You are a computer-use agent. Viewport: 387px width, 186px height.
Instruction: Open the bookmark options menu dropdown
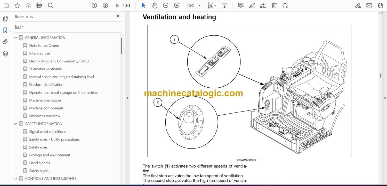pyautogui.click(x=19, y=27)
